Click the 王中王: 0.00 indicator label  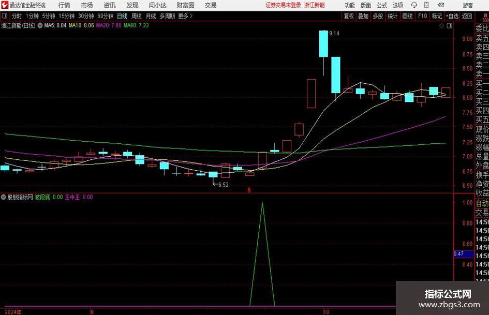[x=79, y=197]
